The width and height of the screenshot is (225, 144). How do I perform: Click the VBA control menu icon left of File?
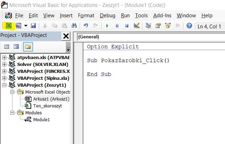(x=8, y=16)
